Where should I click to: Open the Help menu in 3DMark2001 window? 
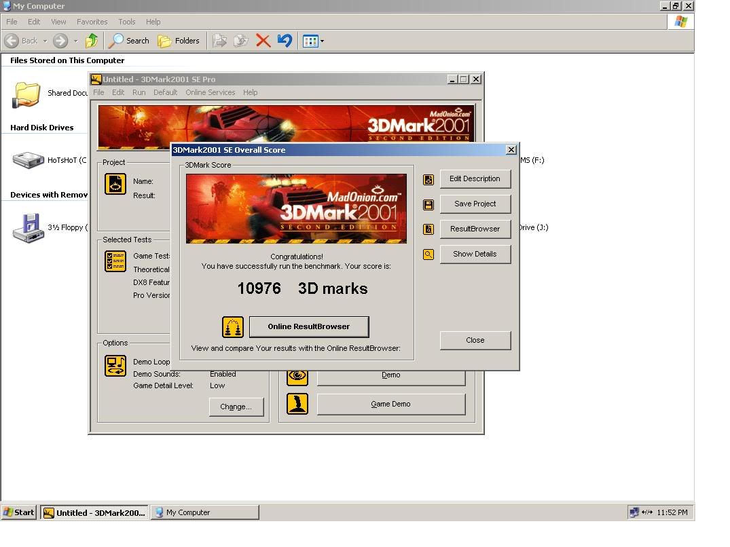tap(250, 92)
